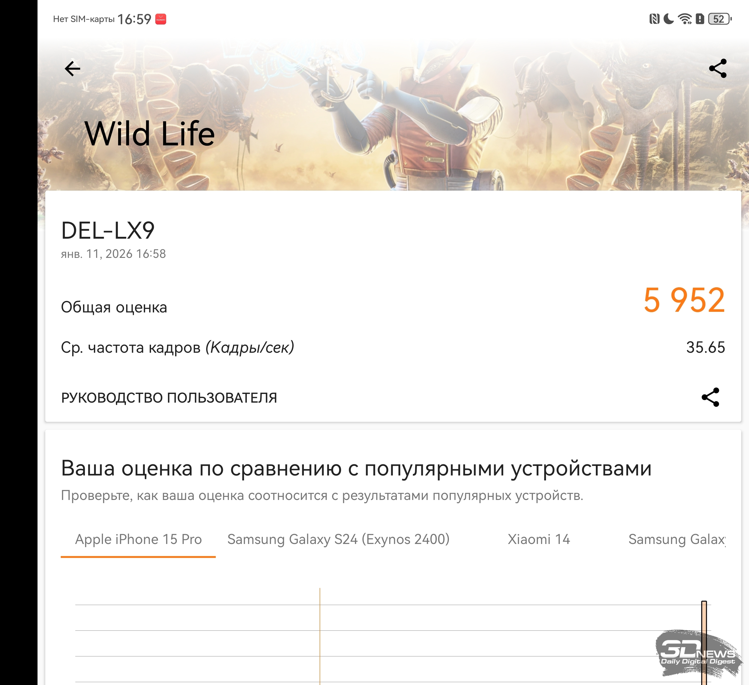Tap the clock showing 16:59
The width and height of the screenshot is (749, 685).
(135, 19)
